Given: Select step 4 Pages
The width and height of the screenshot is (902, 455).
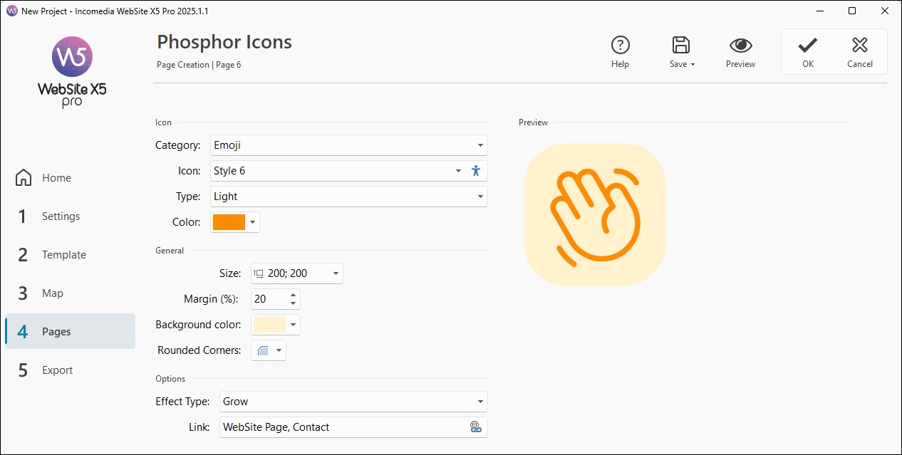Looking at the screenshot, I should (70, 332).
